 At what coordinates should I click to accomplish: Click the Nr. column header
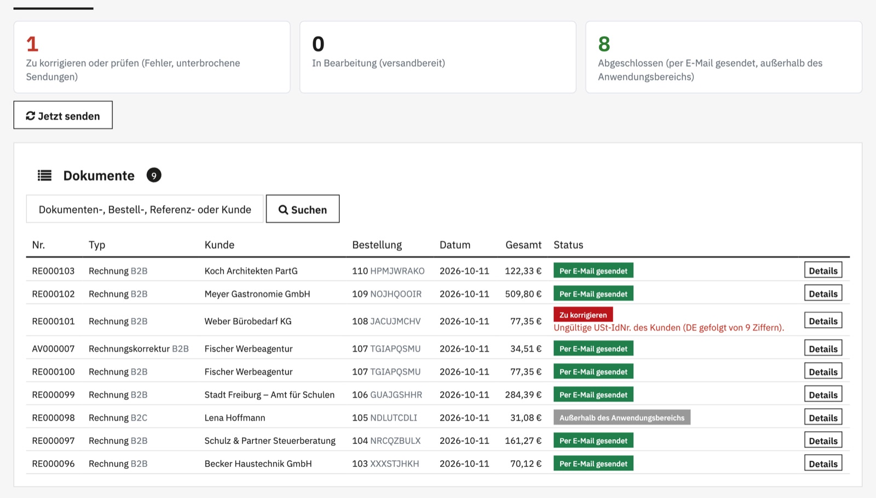[x=38, y=245]
